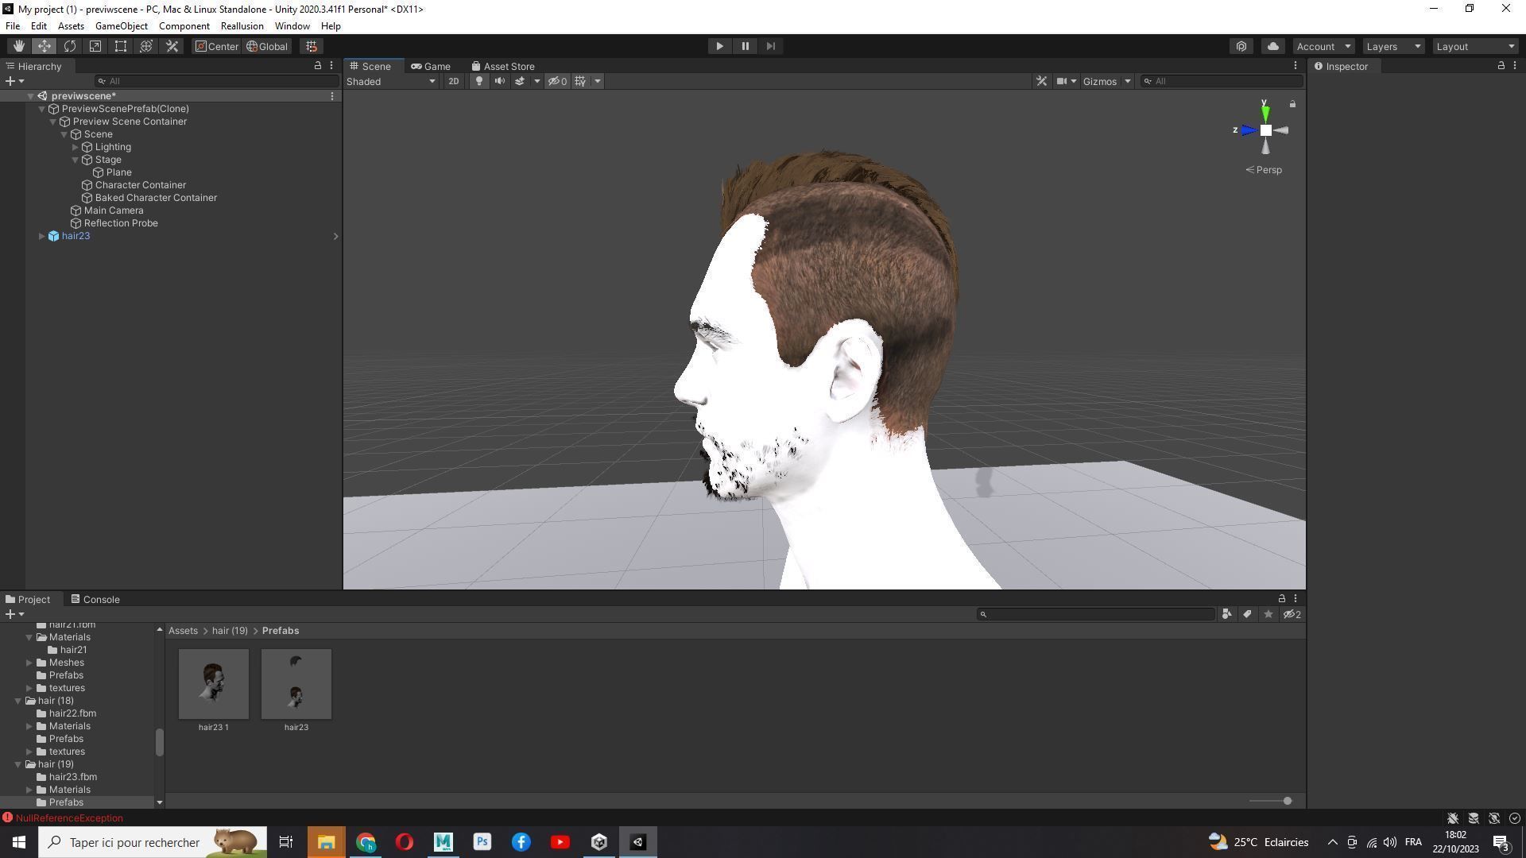Open Assets menu

point(71,26)
